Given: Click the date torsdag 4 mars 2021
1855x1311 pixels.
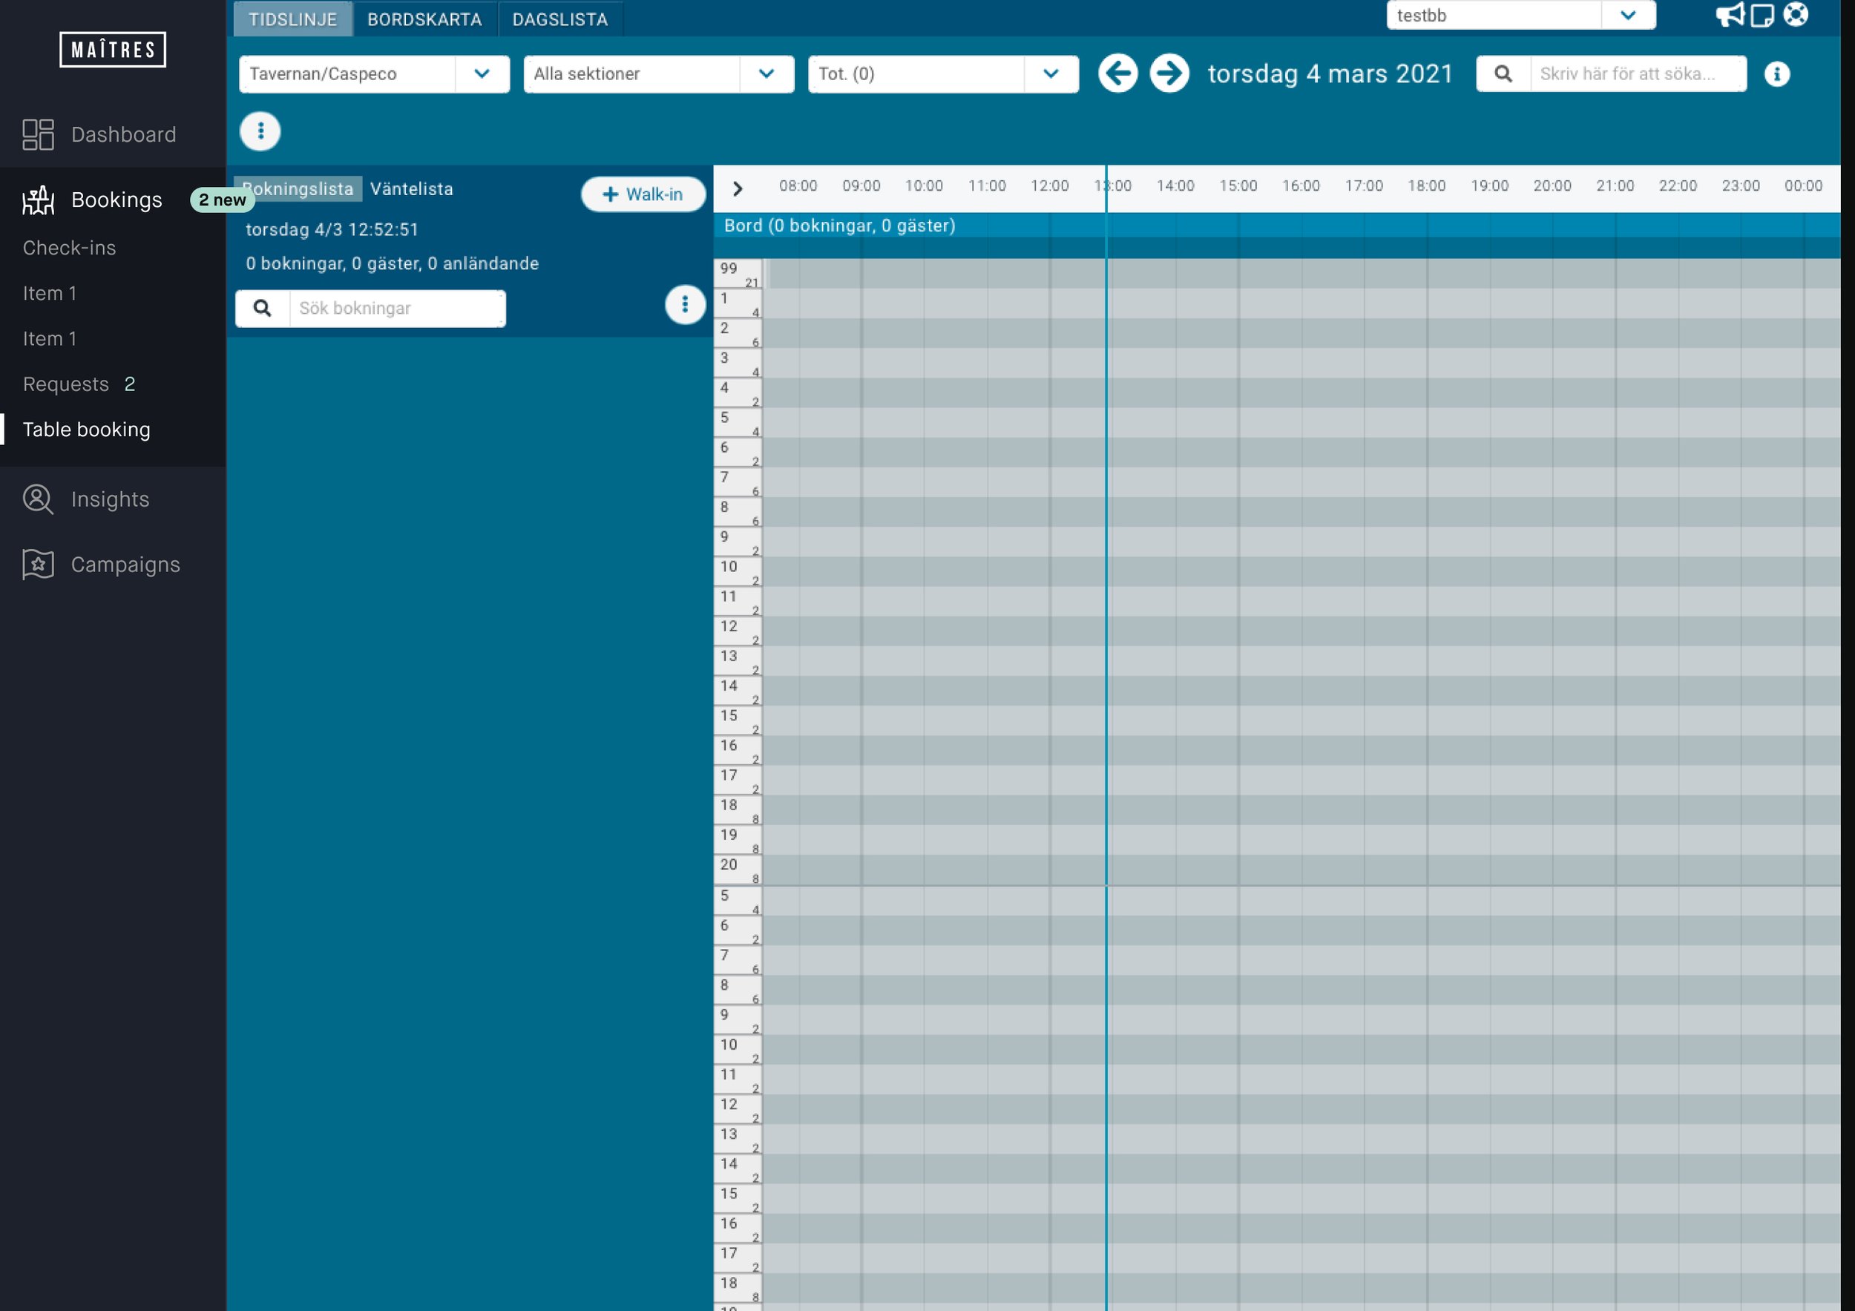Looking at the screenshot, I should 1330,73.
